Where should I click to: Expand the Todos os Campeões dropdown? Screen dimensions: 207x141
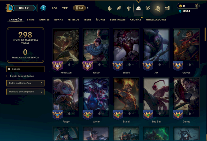click(x=25, y=83)
